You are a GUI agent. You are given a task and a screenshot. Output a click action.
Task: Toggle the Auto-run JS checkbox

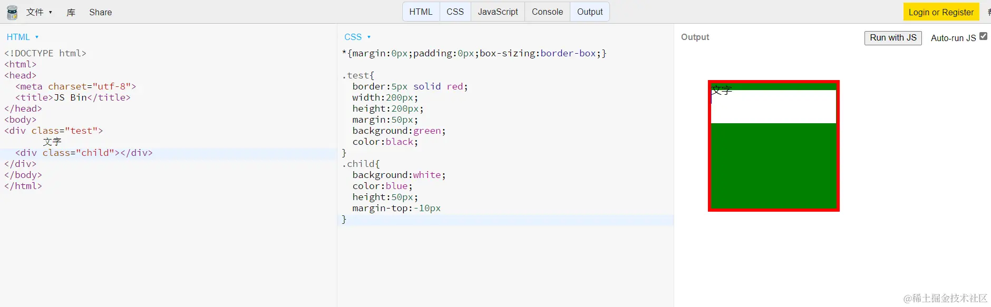[x=983, y=36]
